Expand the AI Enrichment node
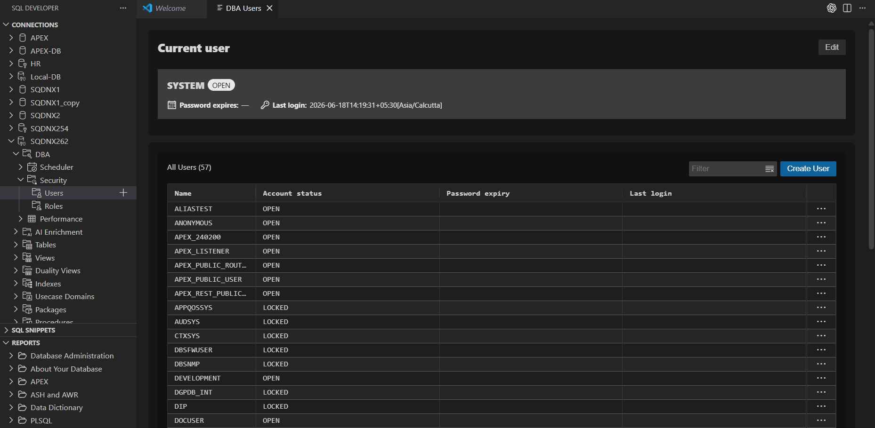The image size is (875, 428). [16, 231]
